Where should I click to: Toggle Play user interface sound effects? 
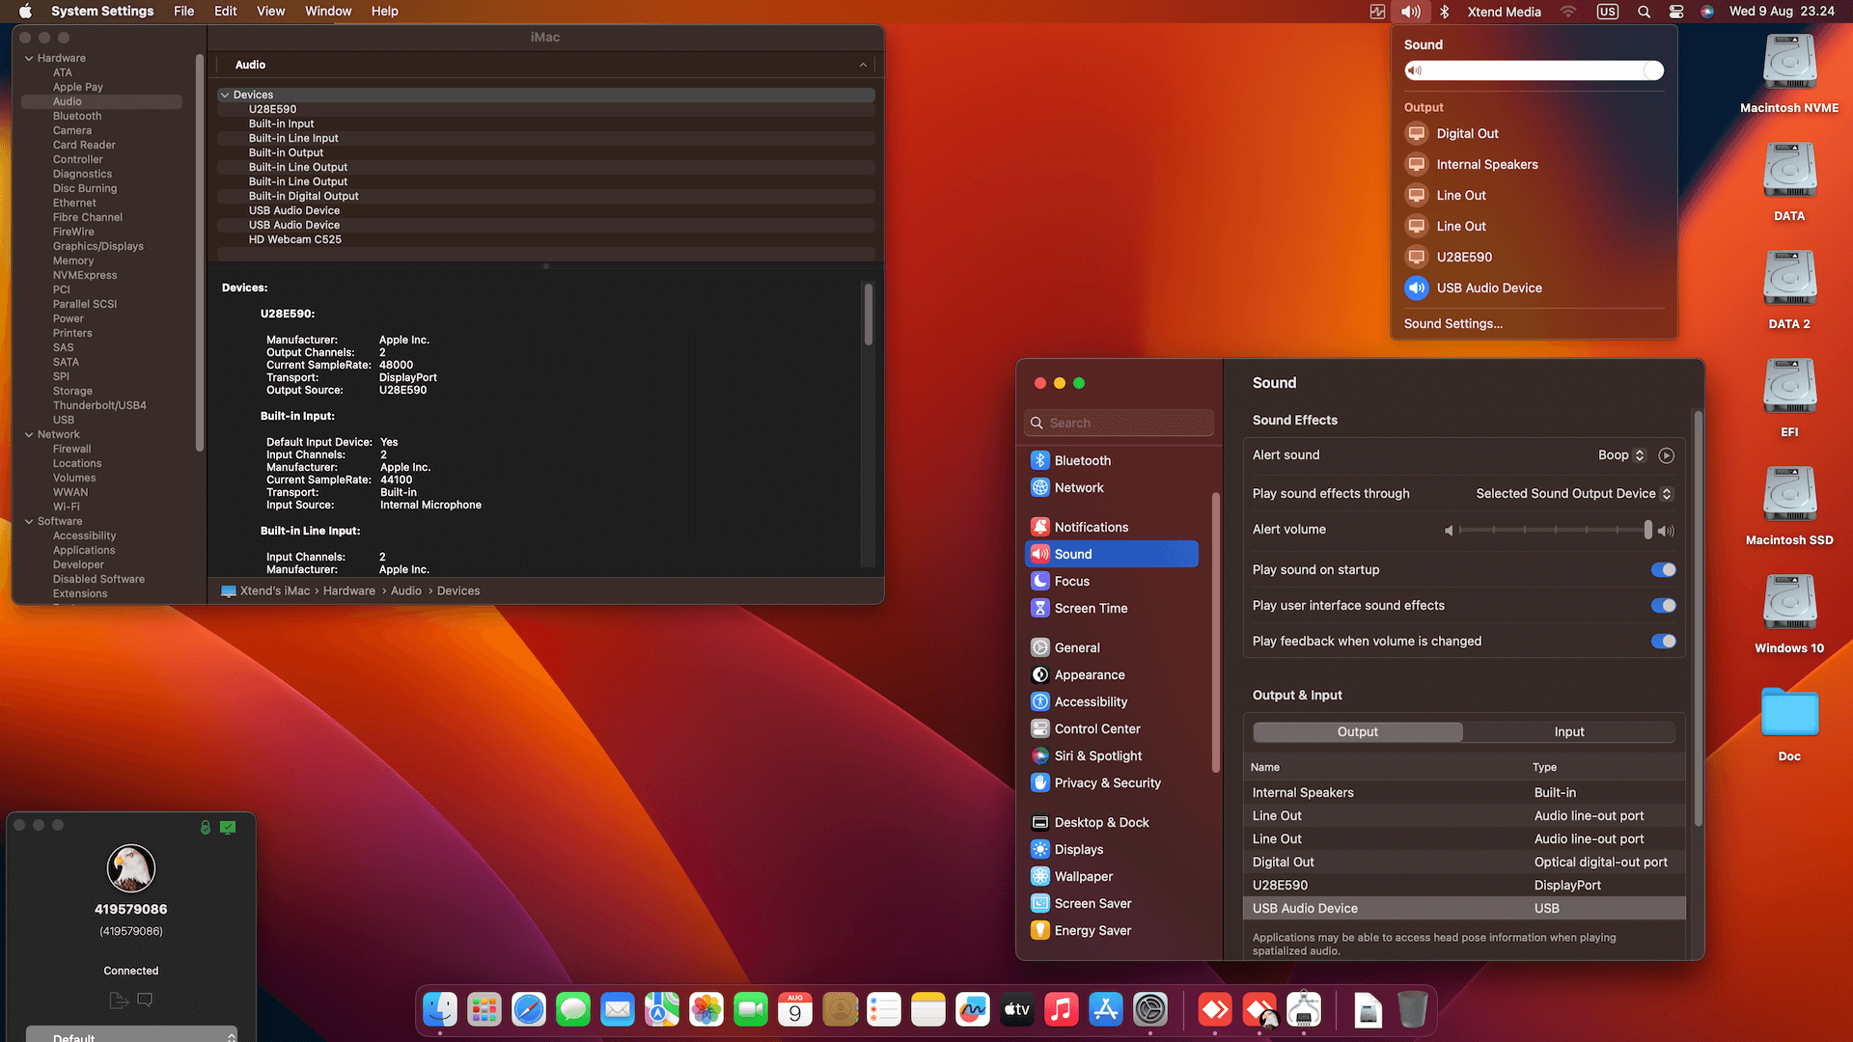(x=1664, y=606)
